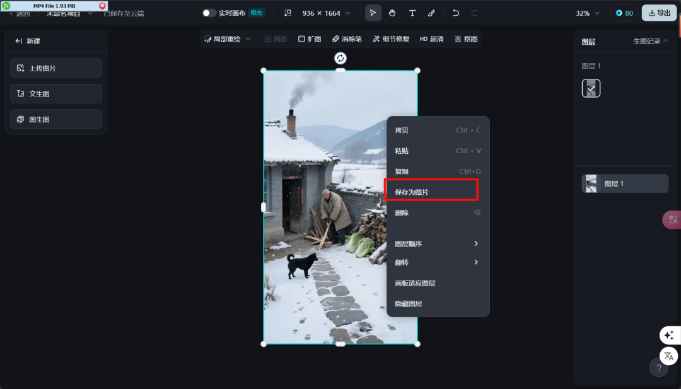Open the 抠图 cutout tool
Viewport: 681px width, 389px height.
coord(467,38)
